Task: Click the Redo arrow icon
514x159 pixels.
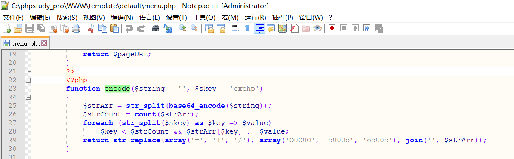Action: [141, 28]
